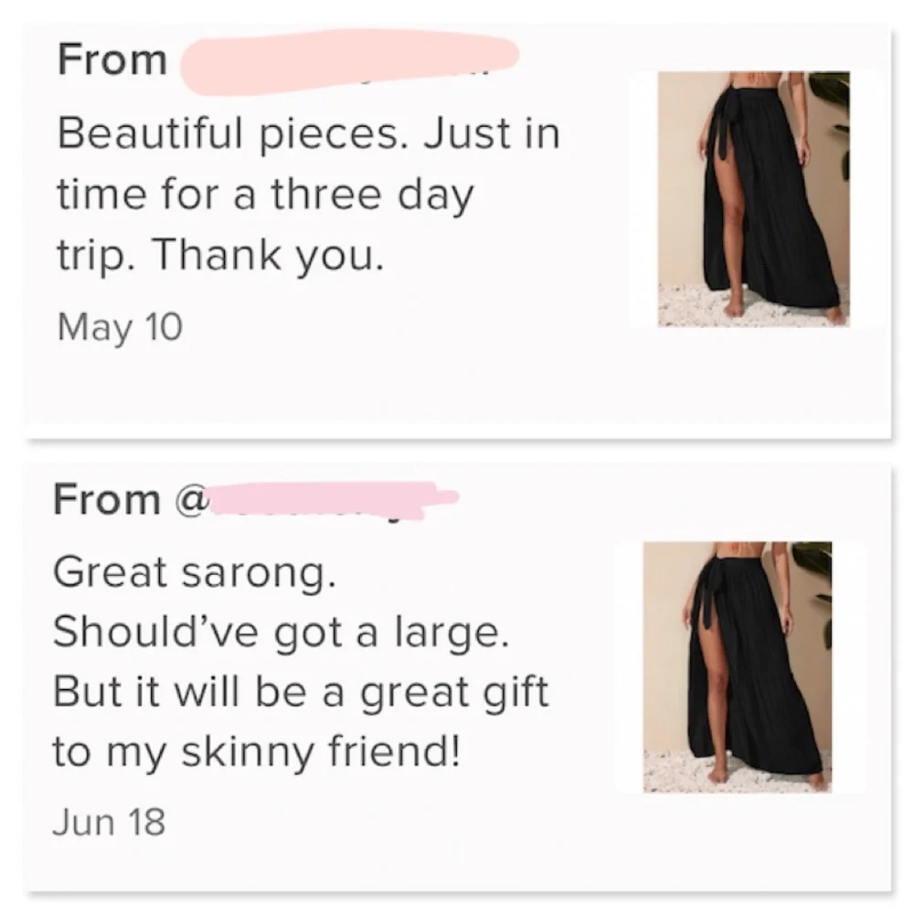Open the sarong thumbnail in the May 10 review

753,198
